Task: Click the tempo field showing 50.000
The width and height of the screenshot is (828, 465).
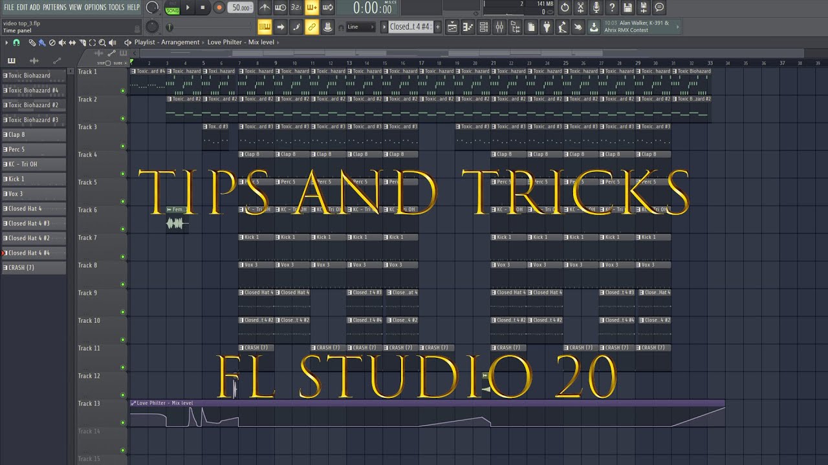Action: (x=241, y=8)
